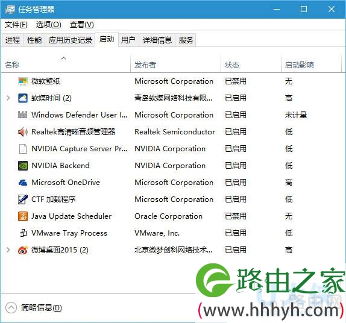346x323 pixels.
Task: Select the NVIDIA Capture Server Pr... row
Action: (173, 149)
